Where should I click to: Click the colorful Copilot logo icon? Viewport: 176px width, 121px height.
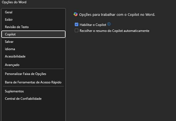76,14
